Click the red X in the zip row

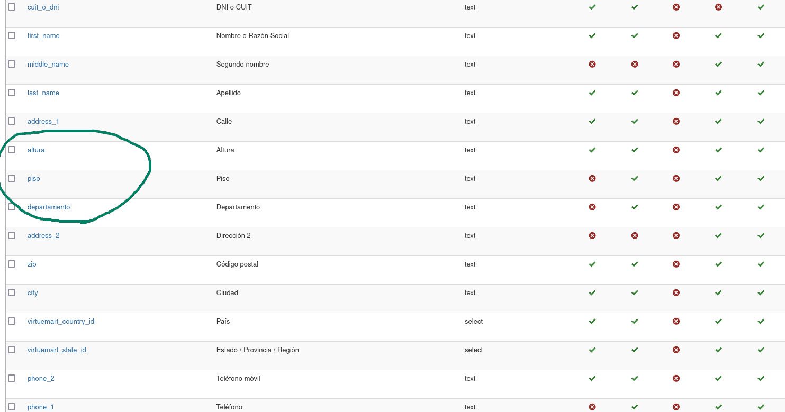point(676,264)
